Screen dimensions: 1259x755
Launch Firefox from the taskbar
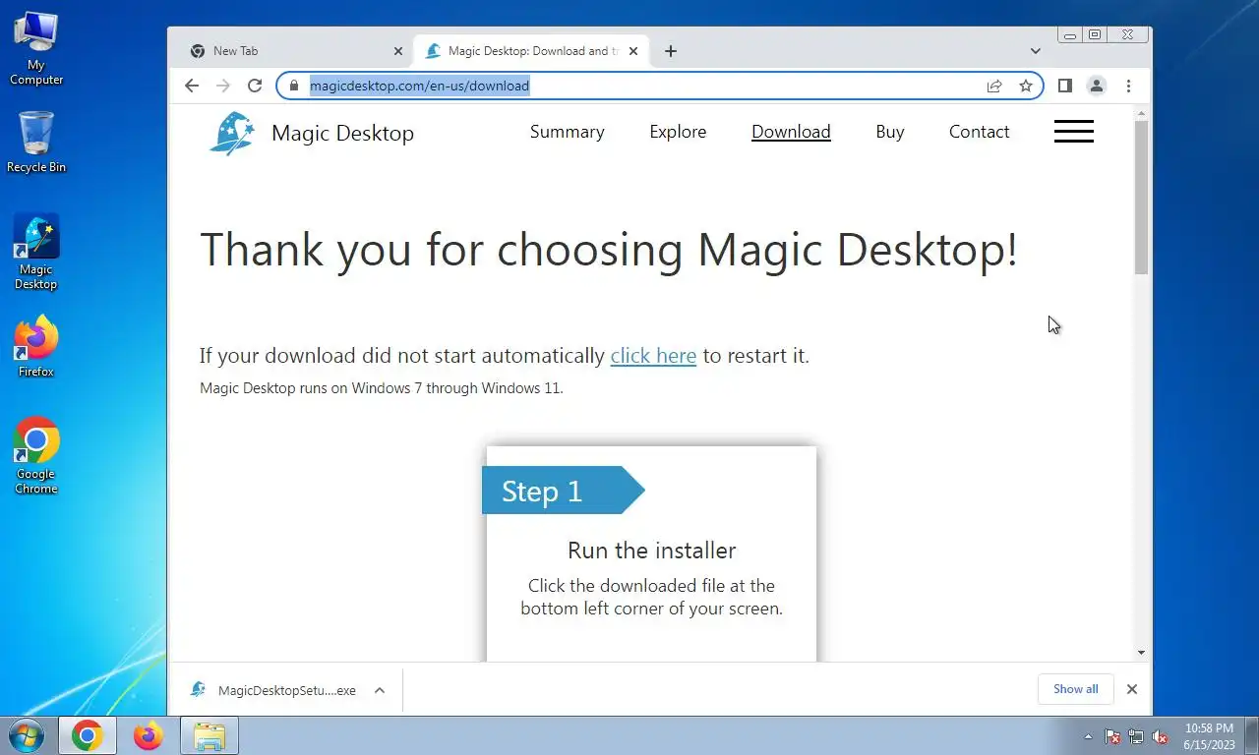[x=149, y=735]
